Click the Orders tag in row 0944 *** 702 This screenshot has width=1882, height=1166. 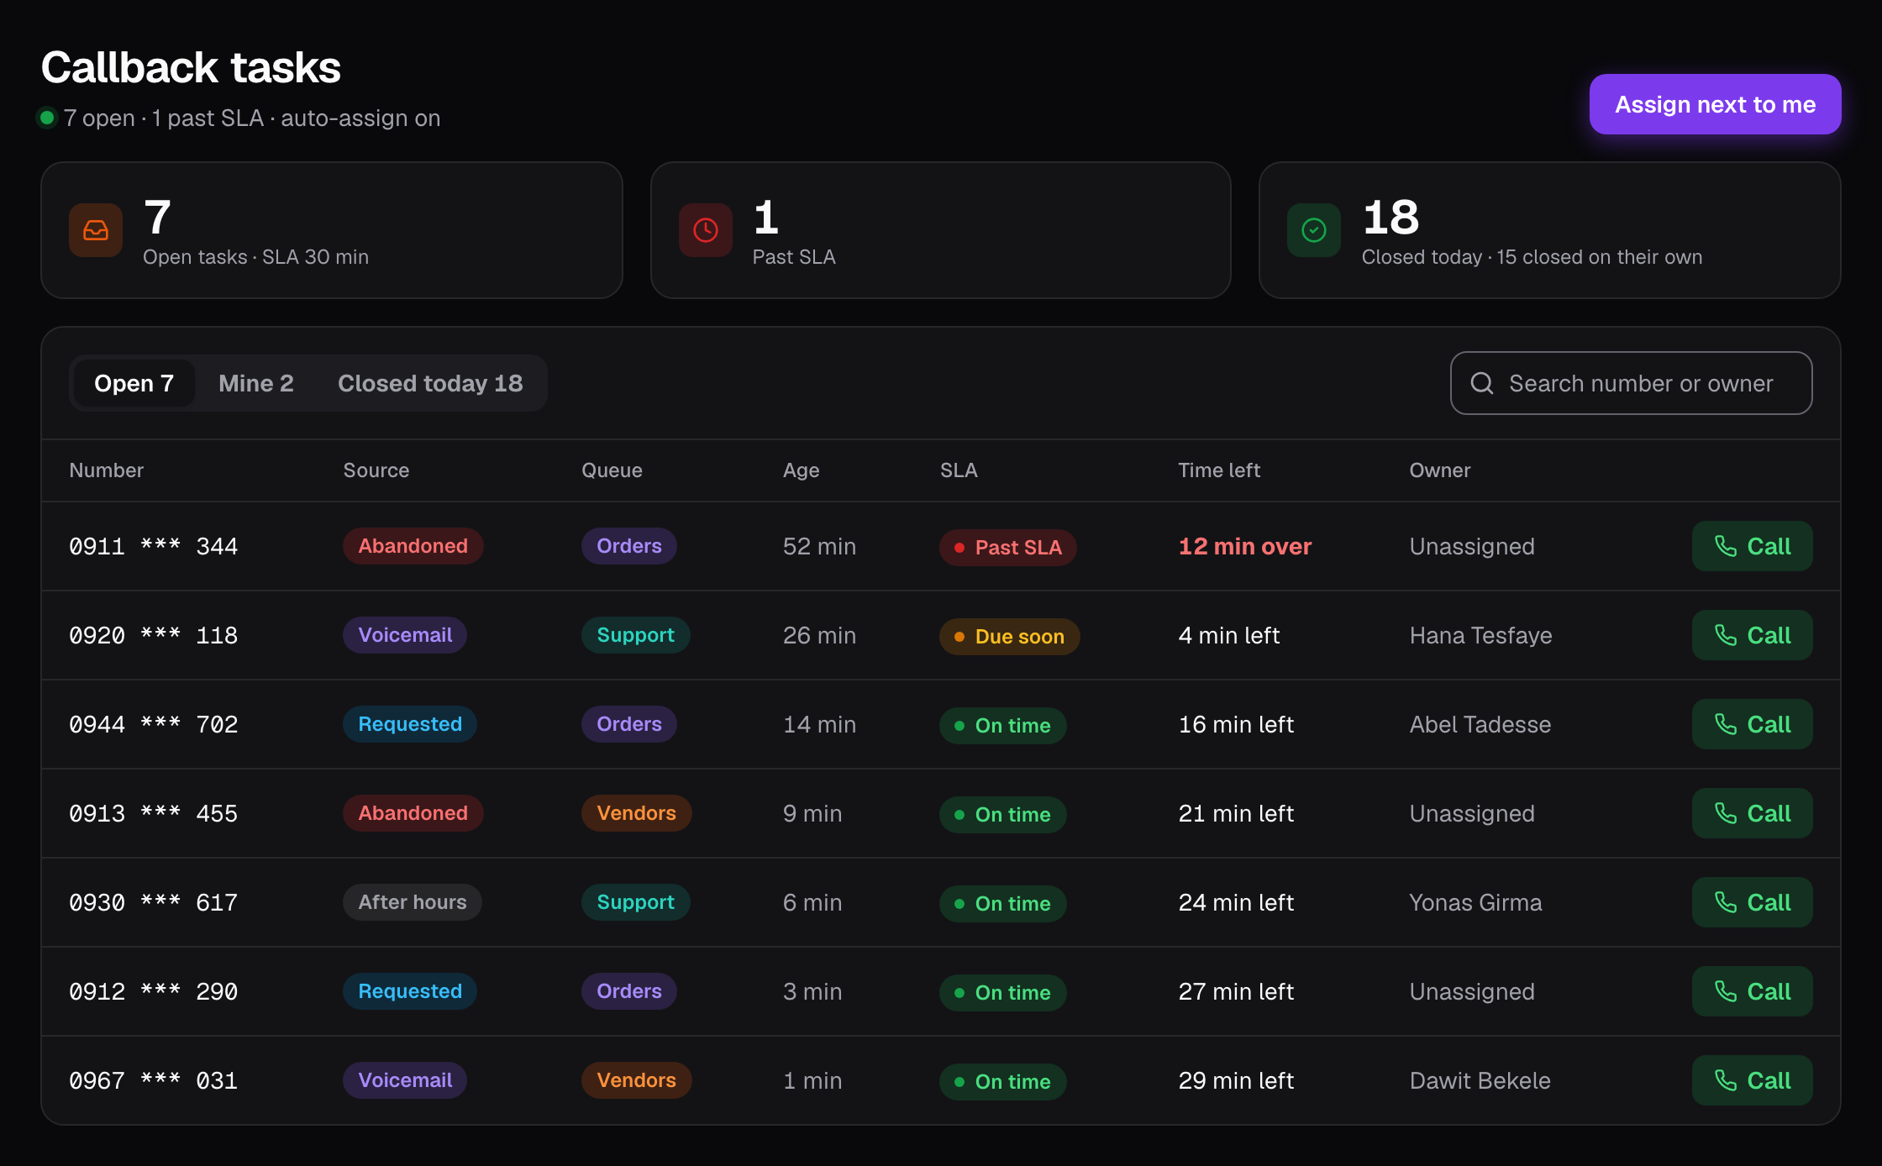[628, 724]
